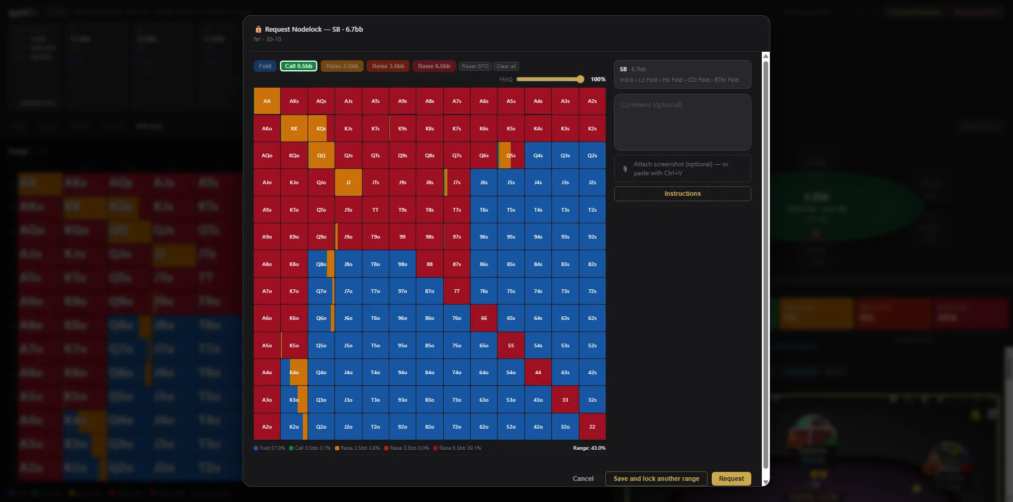Select the K4o hand cell
The width and height of the screenshot is (1013, 502).
pos(294,373)
